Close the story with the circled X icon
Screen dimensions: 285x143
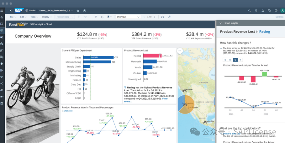coord(84,11)
